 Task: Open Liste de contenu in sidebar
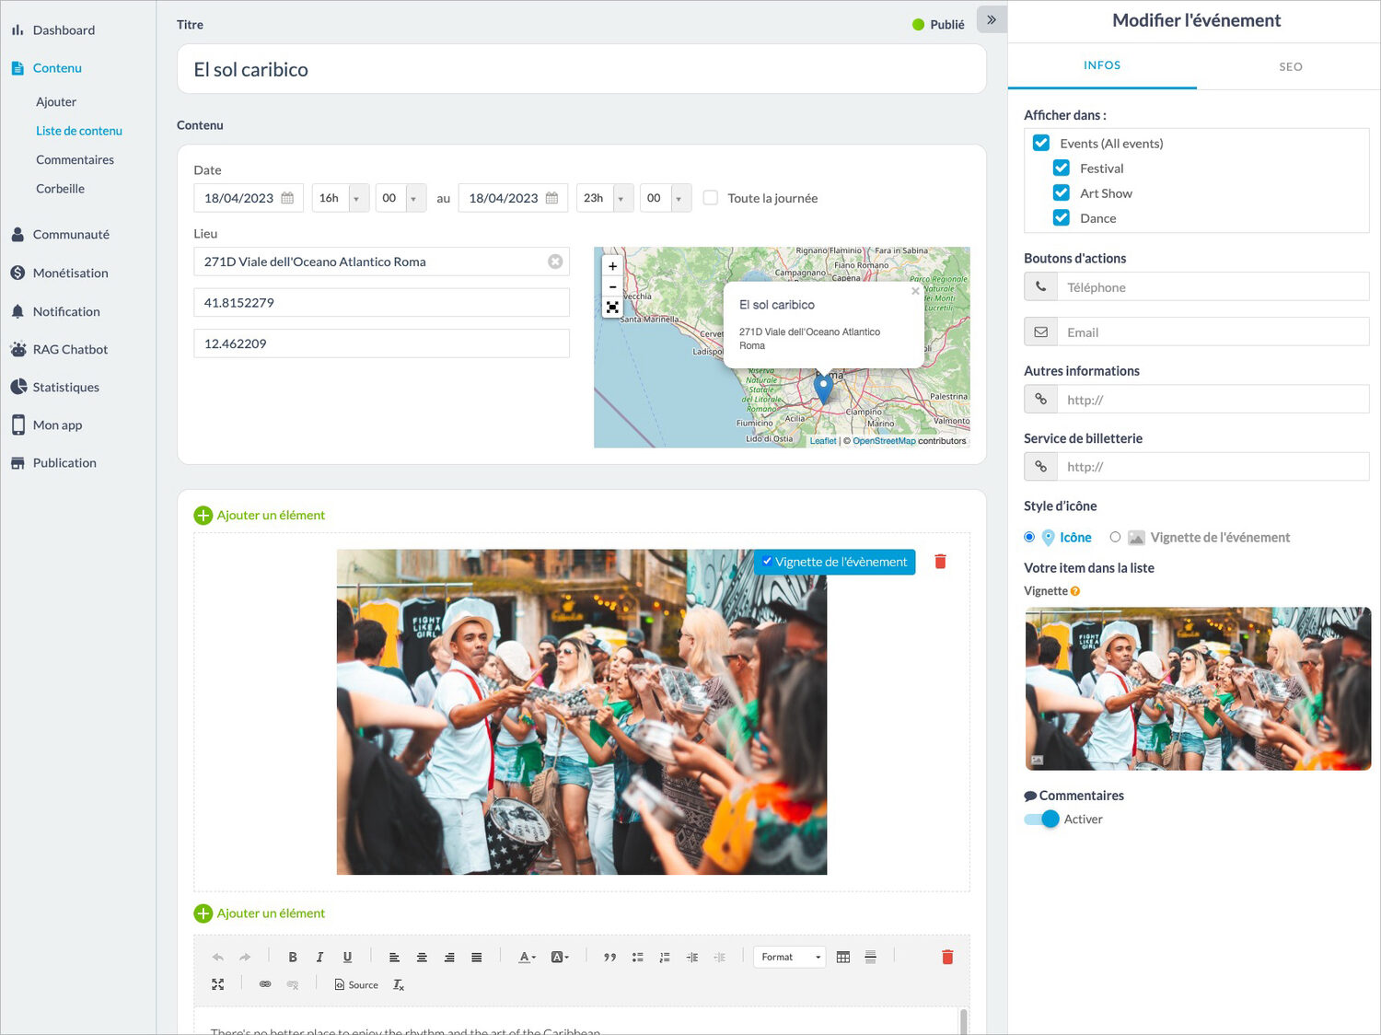tap(79, 131)
